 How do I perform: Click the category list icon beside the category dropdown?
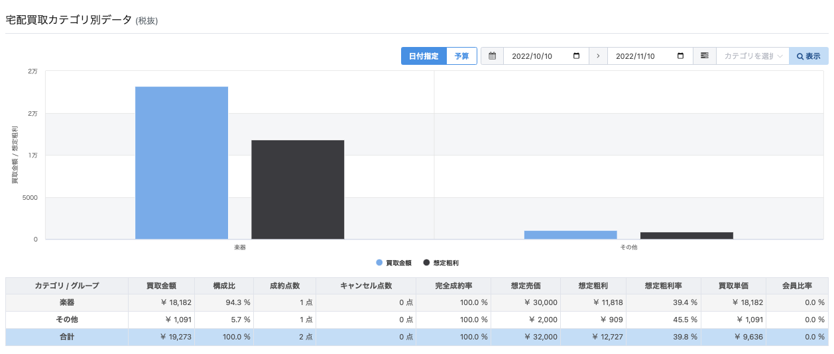point(704,56)
